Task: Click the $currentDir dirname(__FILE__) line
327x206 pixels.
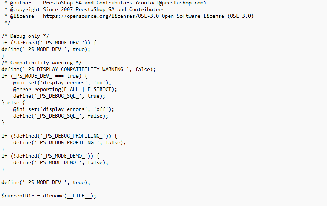Action: pyautogui.click(x=49, y=196)
